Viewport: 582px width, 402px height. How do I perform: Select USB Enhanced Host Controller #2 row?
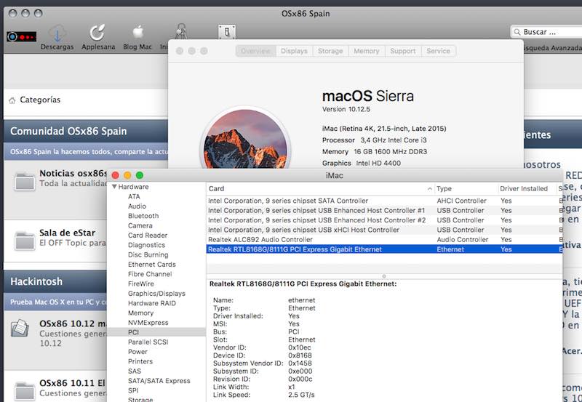(x=384, y=220)
